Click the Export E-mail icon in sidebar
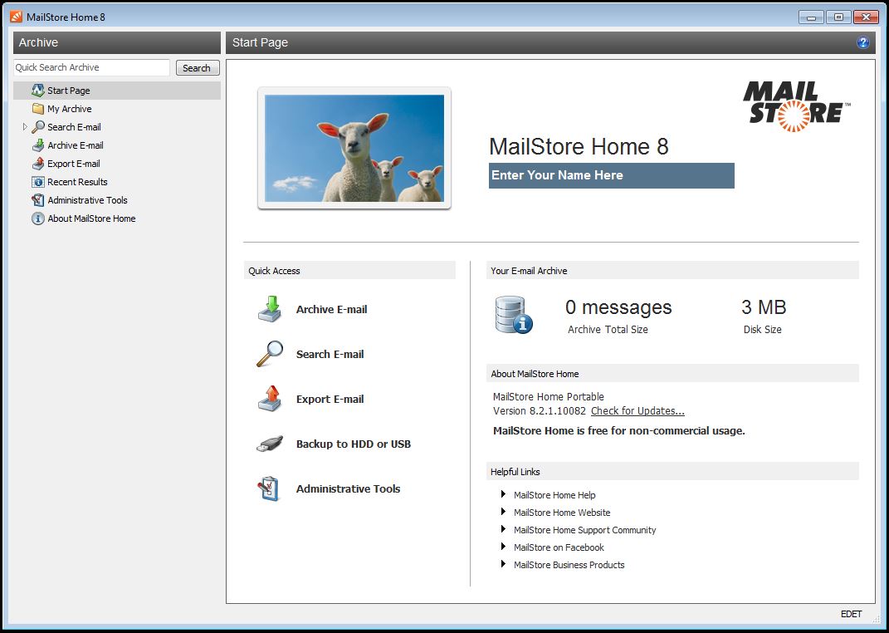The height and width of the screenshot is (633, 889). tap(38, 164)
